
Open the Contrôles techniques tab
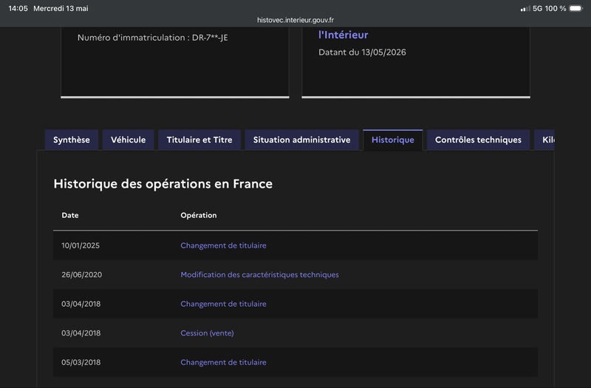[x=478, y=140]
